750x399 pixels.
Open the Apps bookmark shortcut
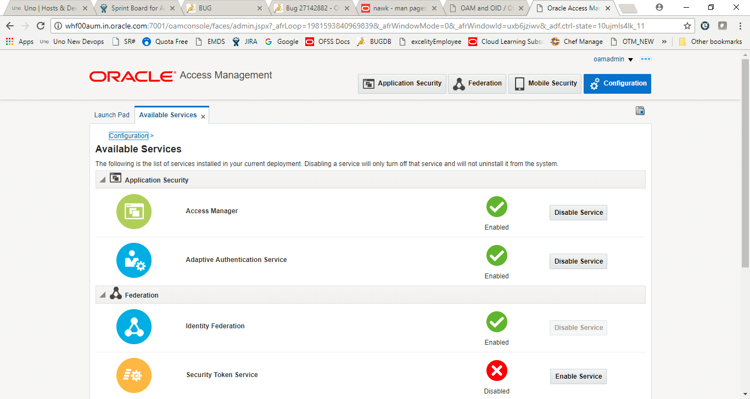(x=20, y=42)
